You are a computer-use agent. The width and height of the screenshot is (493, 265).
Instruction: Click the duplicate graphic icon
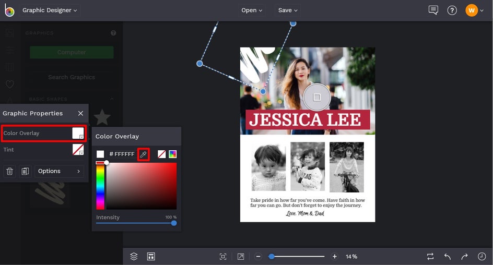pyautogui.click(x=25, y=171)
